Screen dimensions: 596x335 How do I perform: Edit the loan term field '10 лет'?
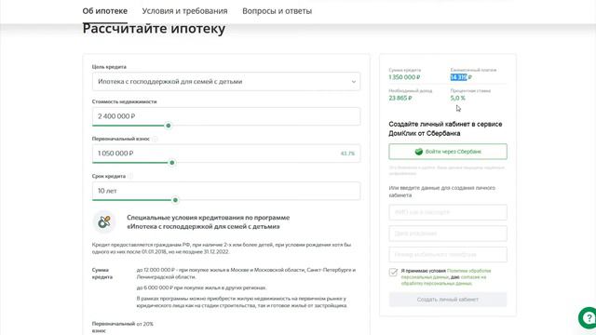[226, 191]
